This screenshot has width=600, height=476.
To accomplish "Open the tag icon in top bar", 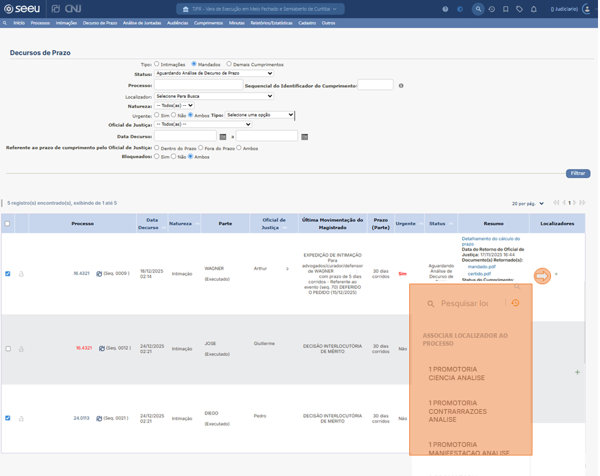I will [519, 9].
